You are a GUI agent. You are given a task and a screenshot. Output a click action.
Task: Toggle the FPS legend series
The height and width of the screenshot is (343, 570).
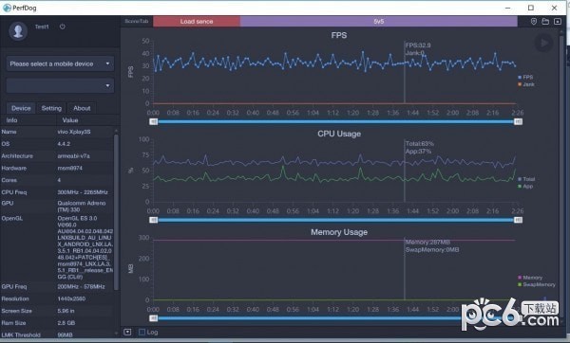pos(525,77)
